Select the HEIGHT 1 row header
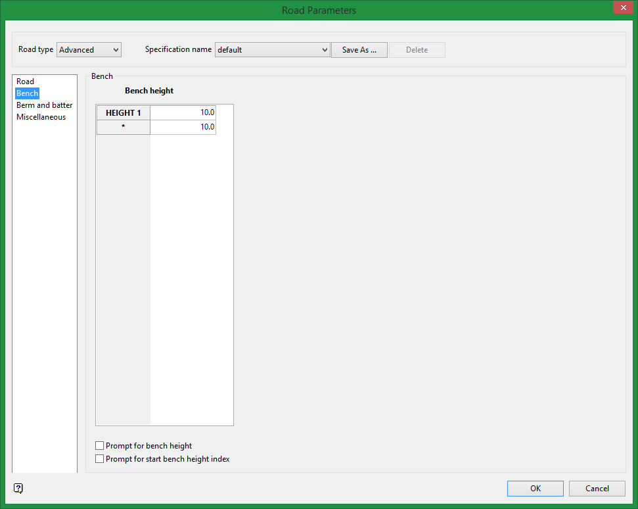The height and width of the screenshot is (509, 638). coord(123,112)
